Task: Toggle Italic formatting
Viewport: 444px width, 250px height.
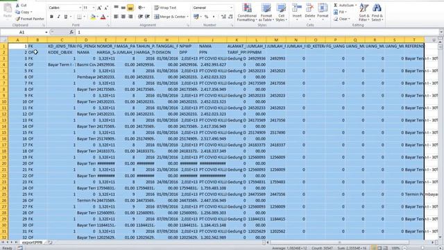Action: pos(58,17)
